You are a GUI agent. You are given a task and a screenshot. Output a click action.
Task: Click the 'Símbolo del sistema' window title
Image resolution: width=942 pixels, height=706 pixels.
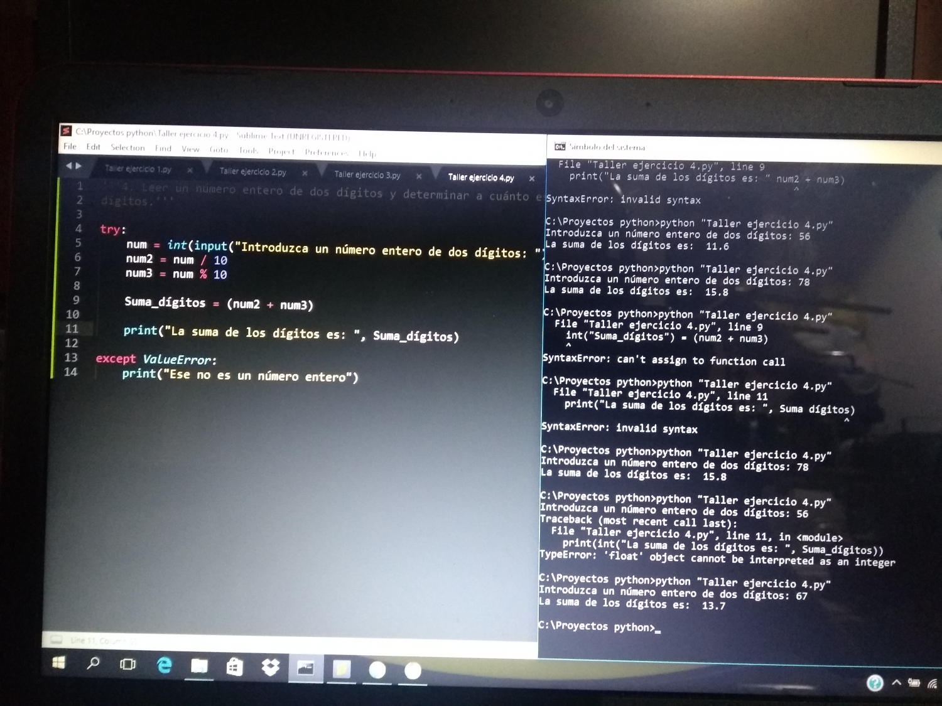tap(607, 147)
